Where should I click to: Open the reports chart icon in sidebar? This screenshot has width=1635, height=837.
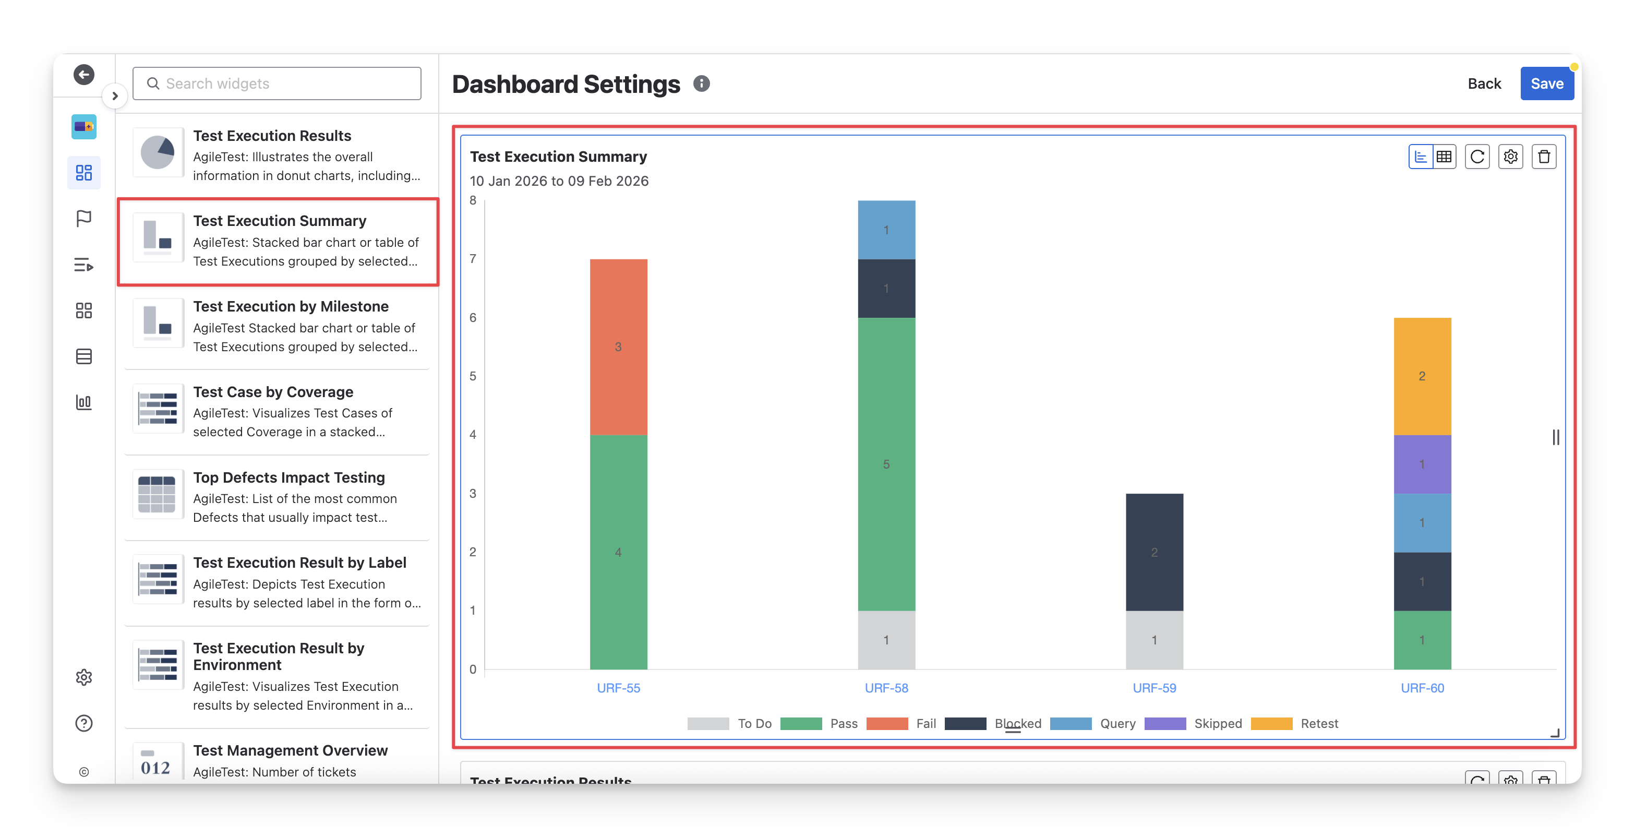point(84,402)
